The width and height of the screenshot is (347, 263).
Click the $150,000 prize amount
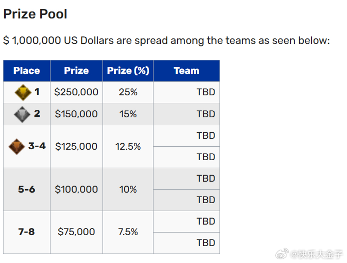click(x=76, y=114)
